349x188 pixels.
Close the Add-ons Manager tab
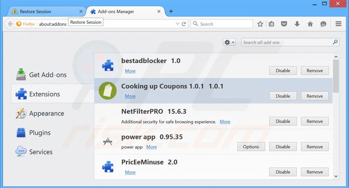159,11
